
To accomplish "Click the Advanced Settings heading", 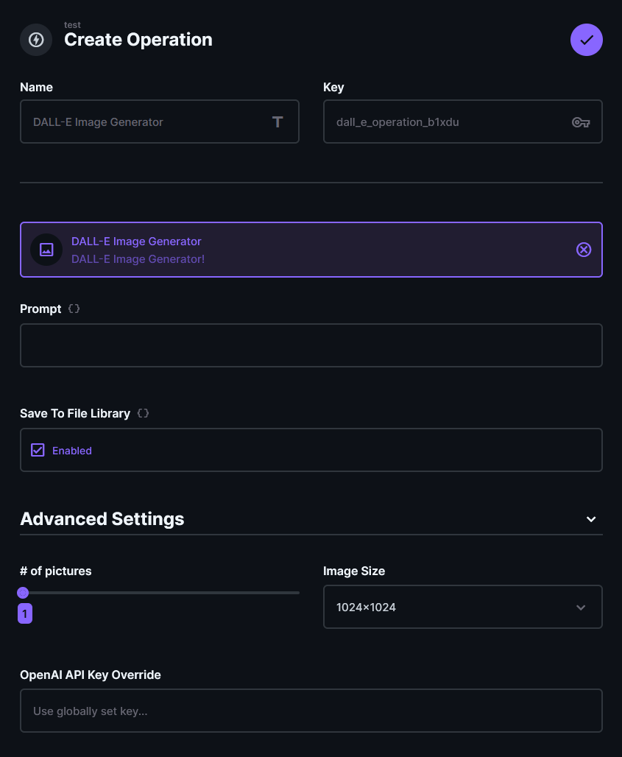I will 102,518.
